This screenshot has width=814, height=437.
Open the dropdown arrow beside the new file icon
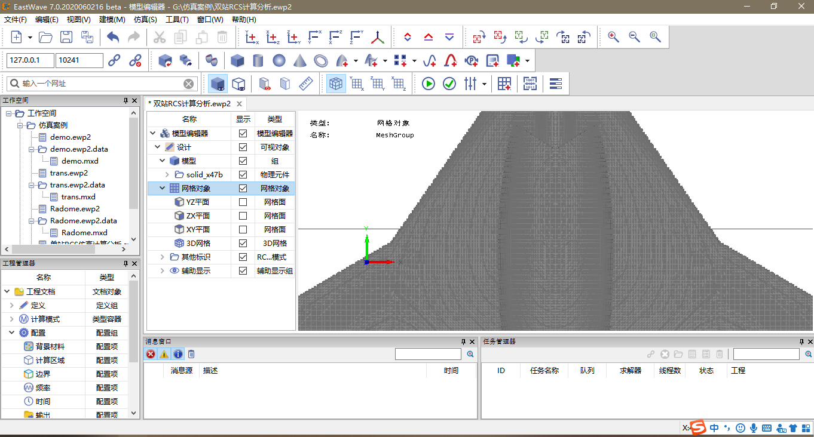point(30,38)
